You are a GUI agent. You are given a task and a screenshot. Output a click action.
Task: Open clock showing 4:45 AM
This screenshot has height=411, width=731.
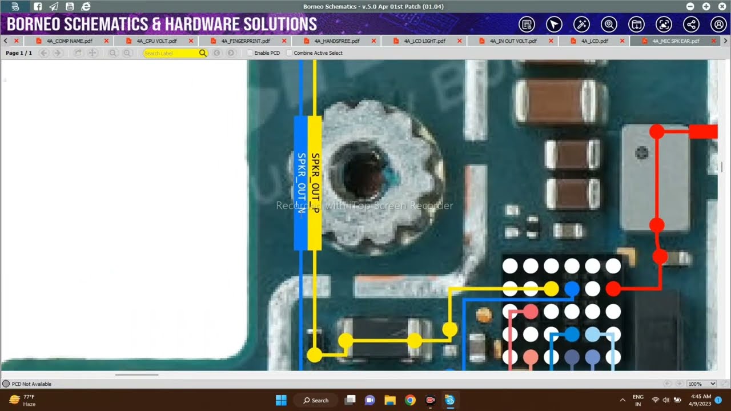pyautogui.click(x=701, y=400)
